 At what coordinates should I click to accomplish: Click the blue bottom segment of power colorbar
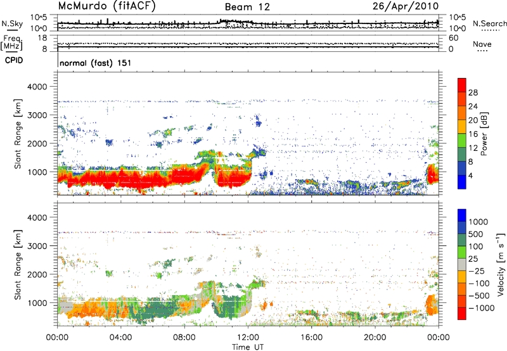point(462,182)
